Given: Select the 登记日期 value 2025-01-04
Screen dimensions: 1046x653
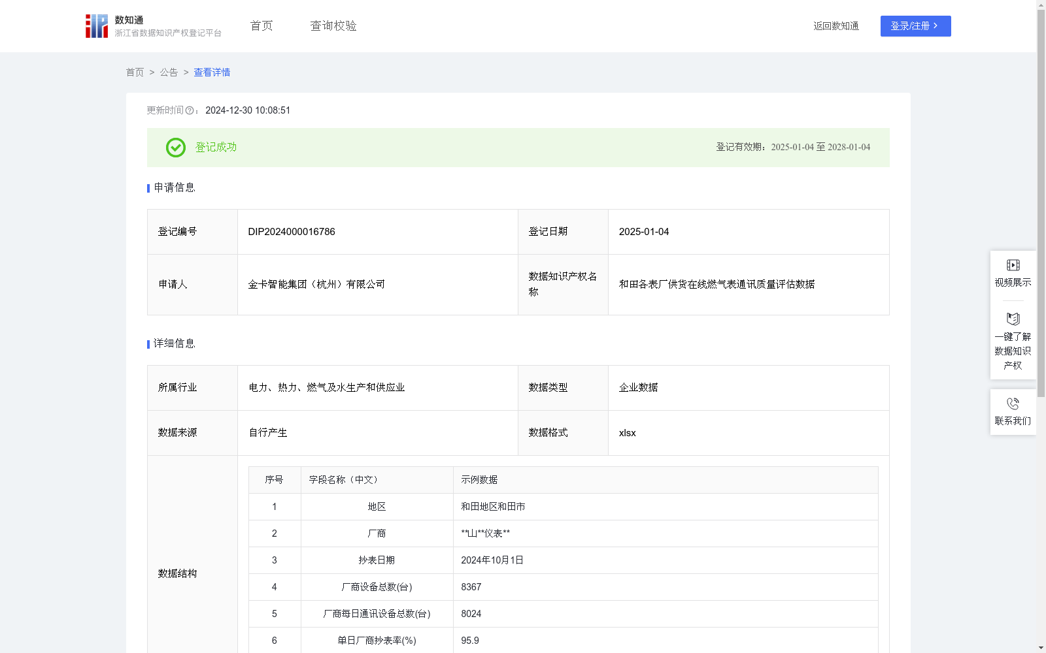Looking at the screenshot, I should (644, 232).
